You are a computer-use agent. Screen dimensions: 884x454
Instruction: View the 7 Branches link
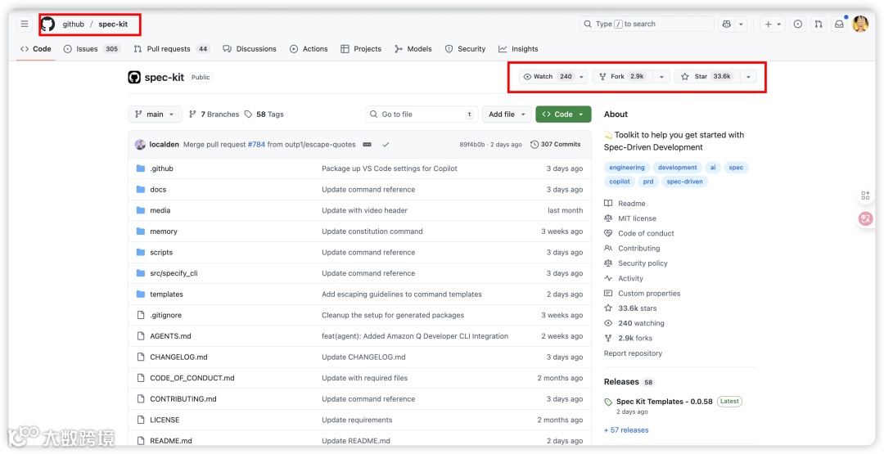[x=214, y=115]
